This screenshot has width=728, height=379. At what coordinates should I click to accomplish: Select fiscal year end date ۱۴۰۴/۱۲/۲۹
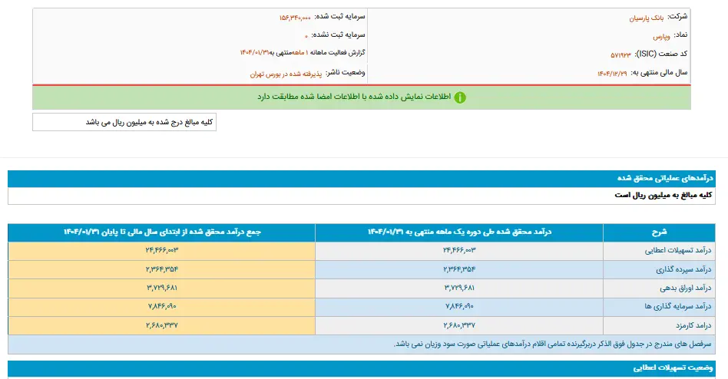point(612,74)
